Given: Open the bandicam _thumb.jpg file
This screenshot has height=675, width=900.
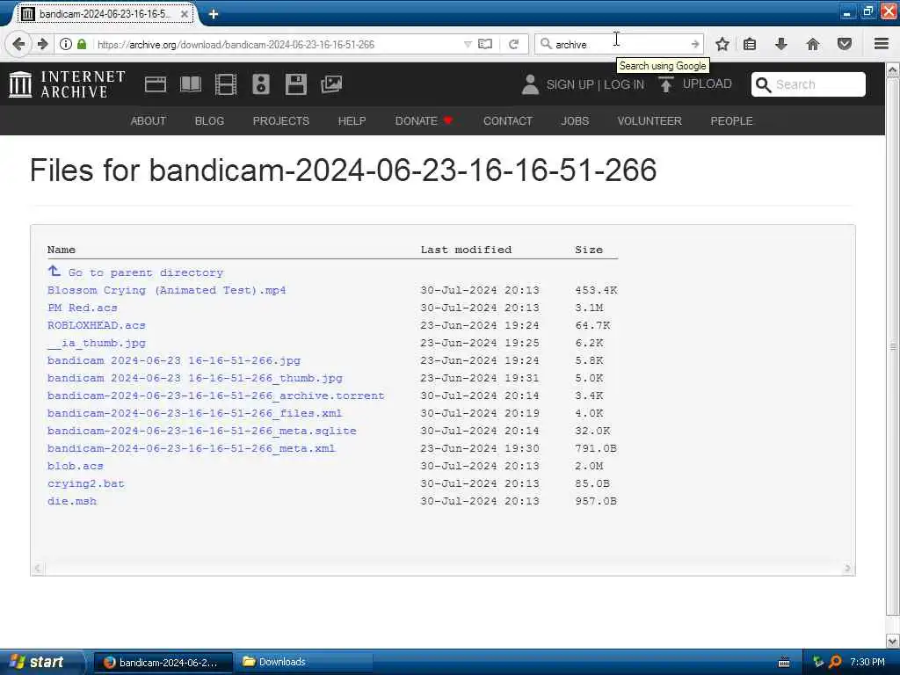Looking at the screenshot, I should (x=195, y=378).
